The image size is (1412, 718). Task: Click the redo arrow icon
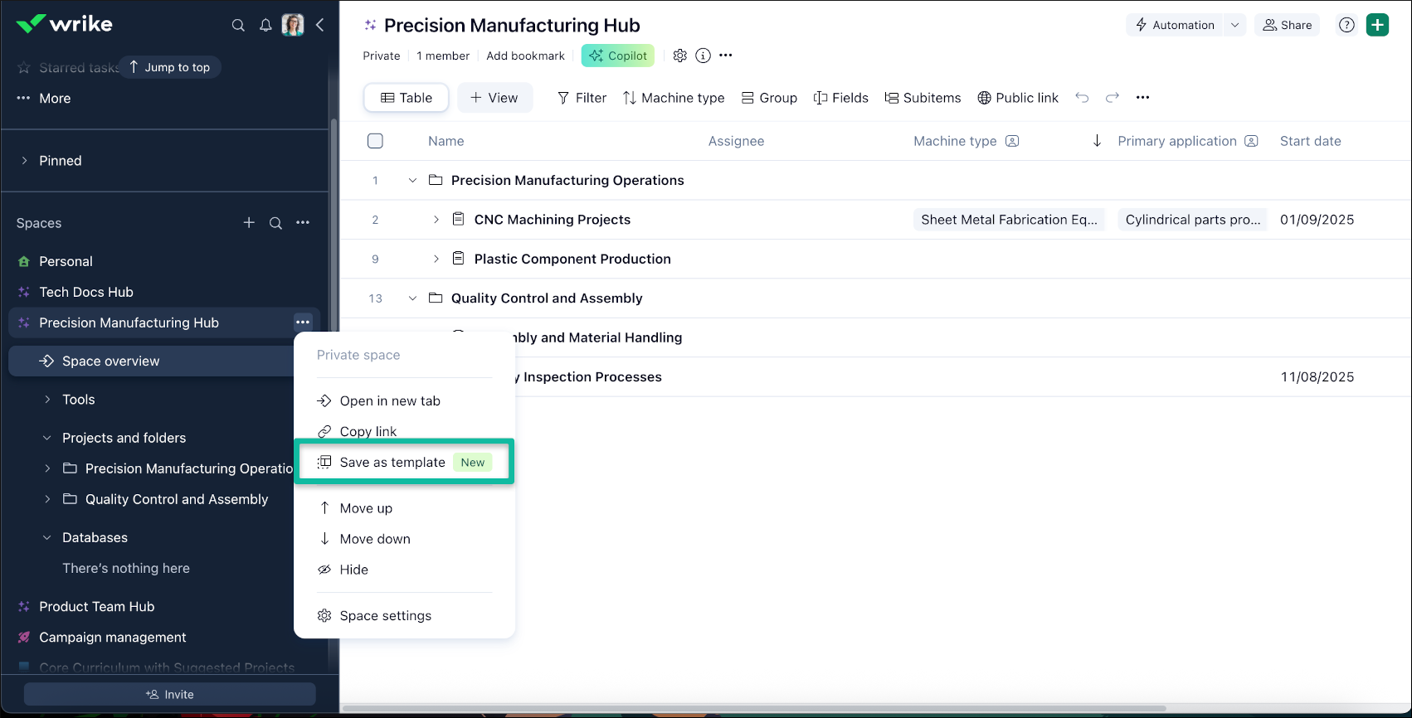pyautogui.click(x=1113, y=97)
